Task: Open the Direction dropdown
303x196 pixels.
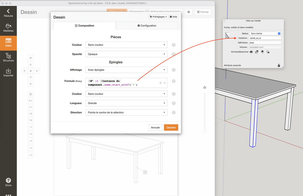Action: (x=126, y=112)
